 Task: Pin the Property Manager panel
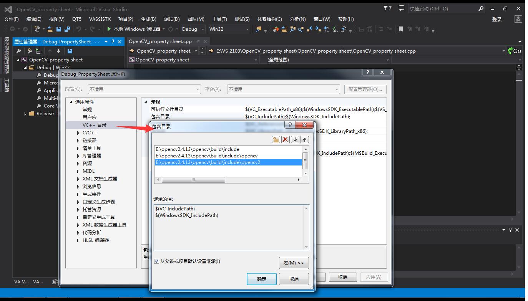pyautogui.click(x=113, y=41)
